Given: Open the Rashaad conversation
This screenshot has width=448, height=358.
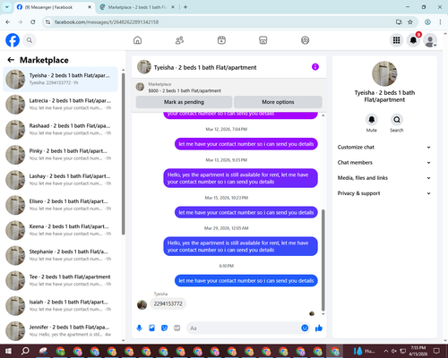Looking at the screenshot, I should (61, 130).
